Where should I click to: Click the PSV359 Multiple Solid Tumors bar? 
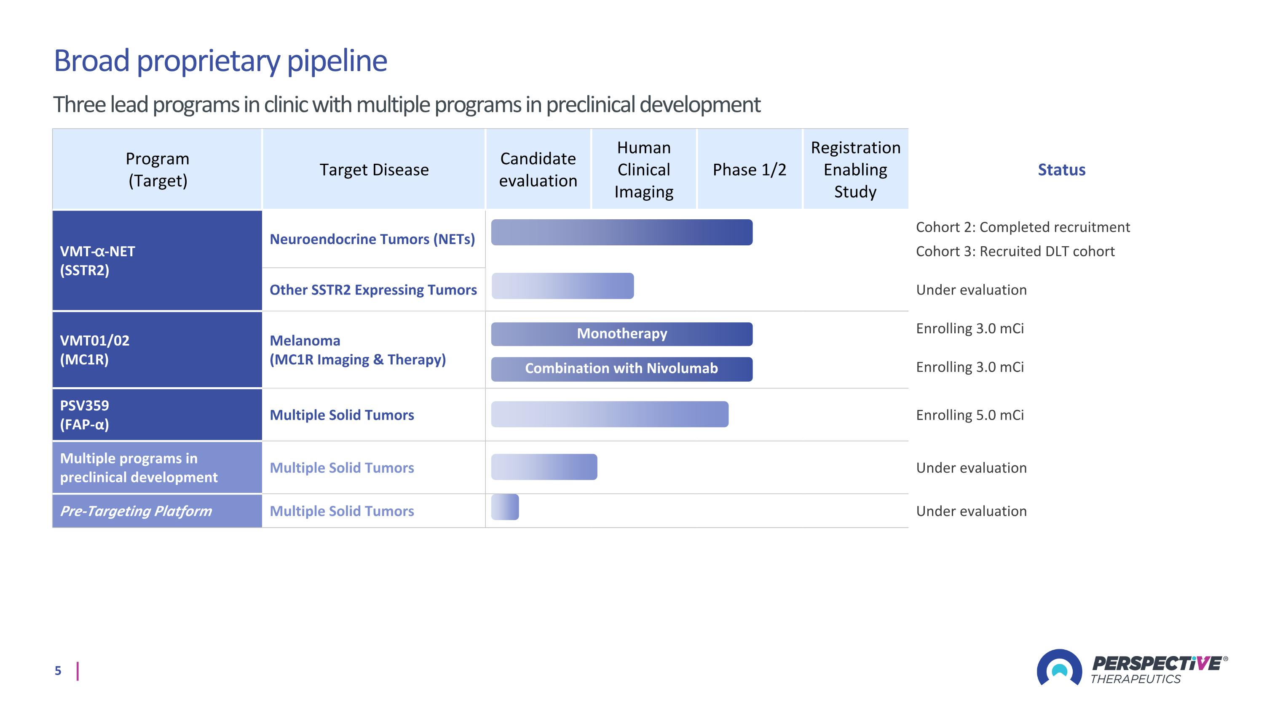[609, 414]
